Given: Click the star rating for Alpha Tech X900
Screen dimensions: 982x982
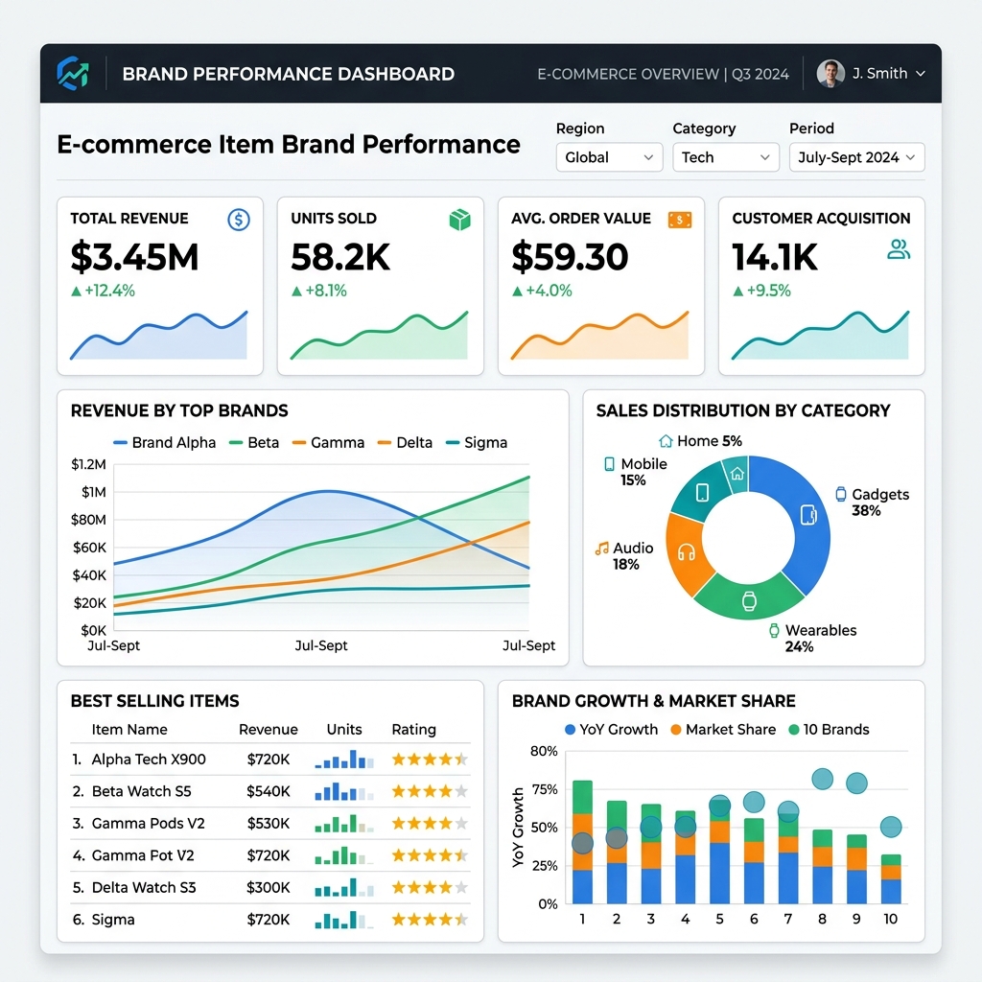Looking at the screenshot, I should (x=430, y=760).
